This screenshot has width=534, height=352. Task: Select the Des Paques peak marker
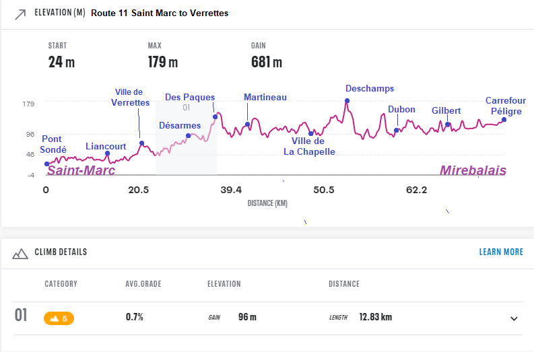(215, 116)
